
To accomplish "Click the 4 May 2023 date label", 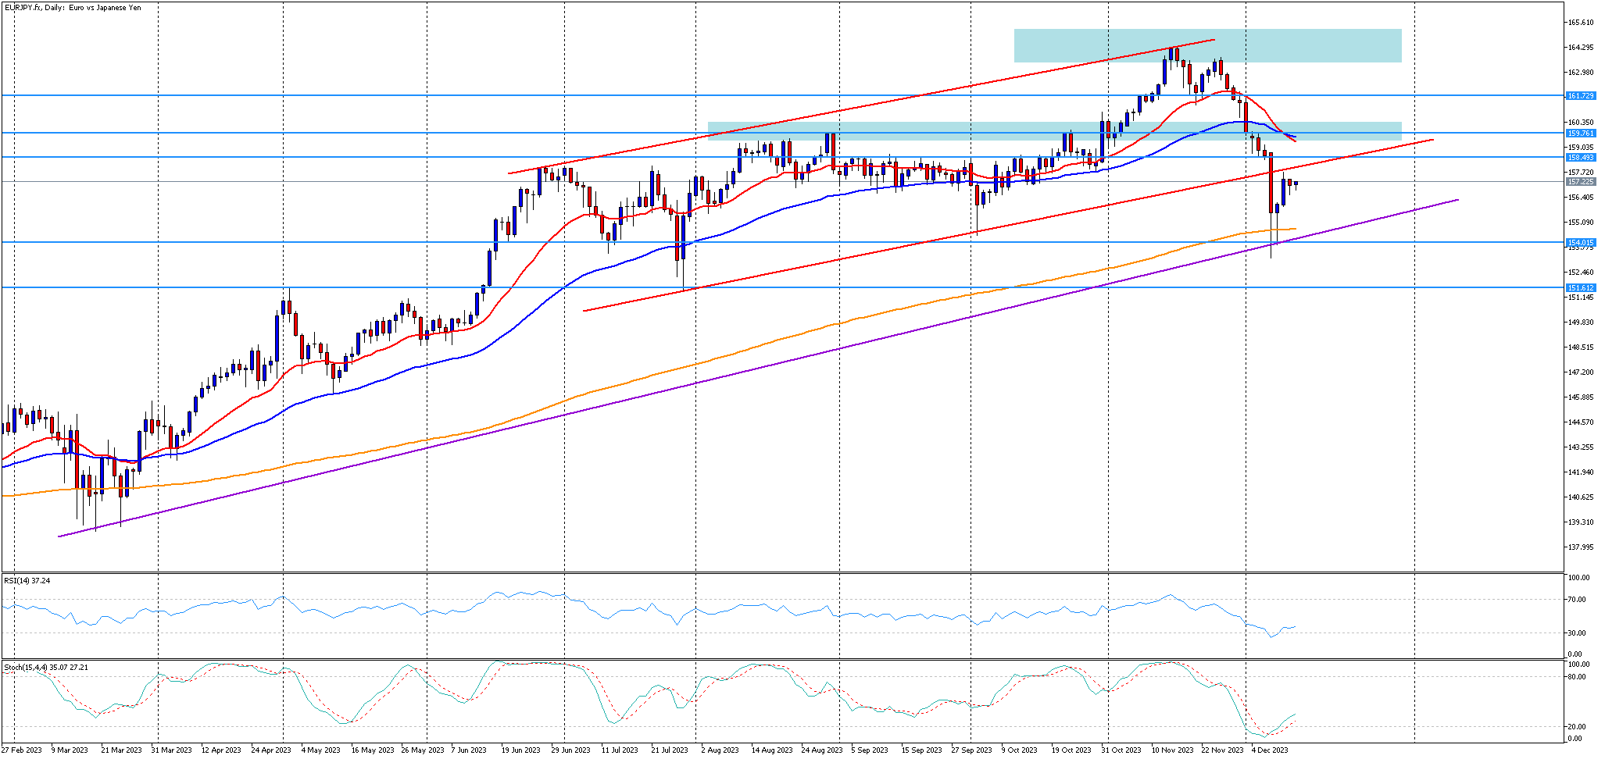I will pos(320,750).
